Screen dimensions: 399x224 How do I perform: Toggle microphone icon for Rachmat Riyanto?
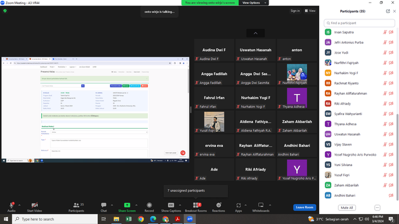point(385,83)
